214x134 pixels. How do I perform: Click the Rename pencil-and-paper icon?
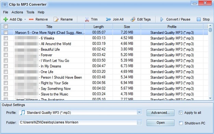[x=56, y=19]
